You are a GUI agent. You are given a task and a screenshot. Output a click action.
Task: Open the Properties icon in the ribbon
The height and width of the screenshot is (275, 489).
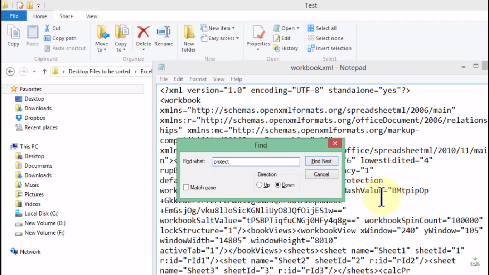pyautogui.click(x=258, y=33)
